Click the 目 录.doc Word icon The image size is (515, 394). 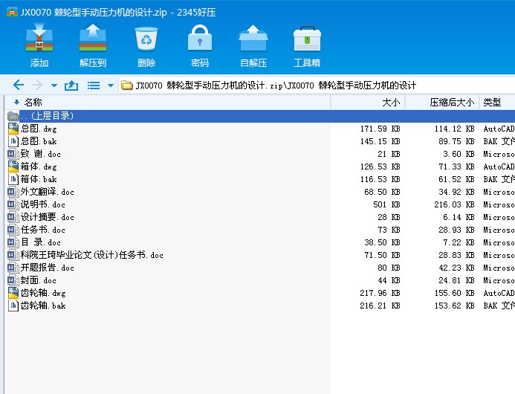13,242
